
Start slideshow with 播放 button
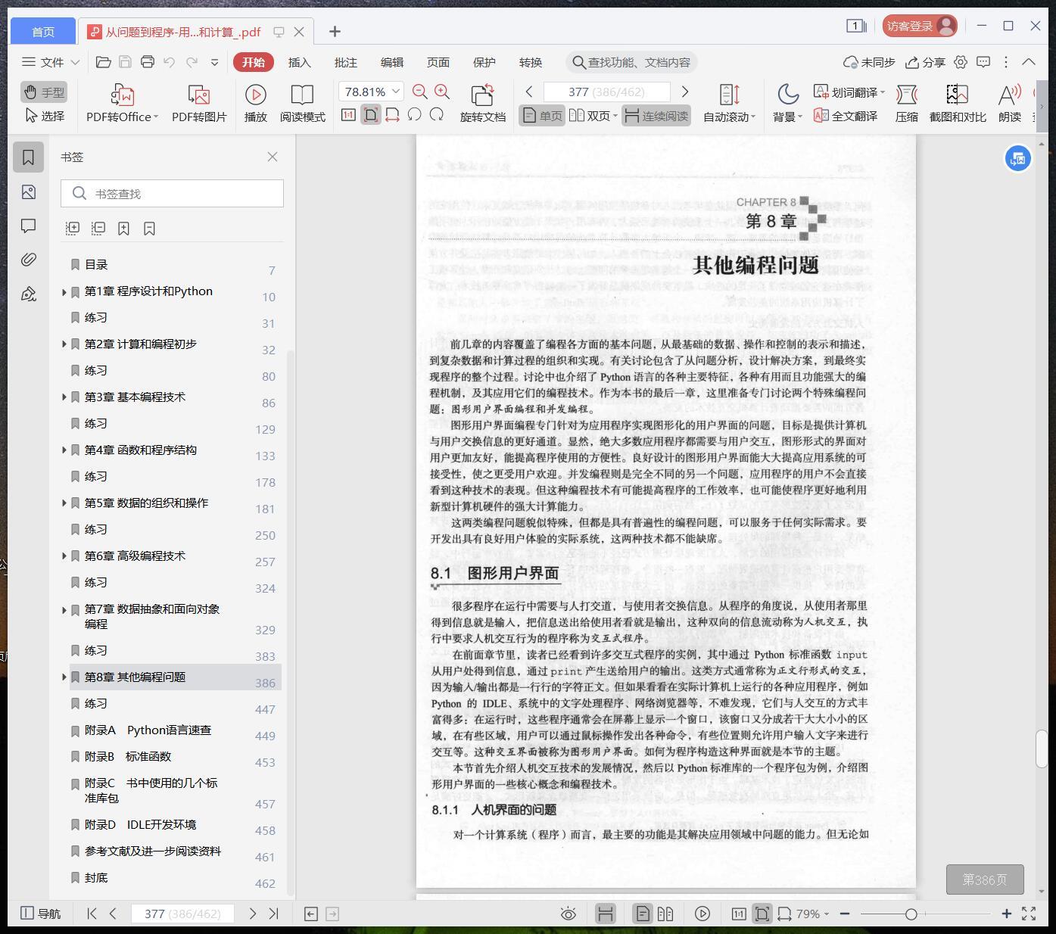[255, 103]
